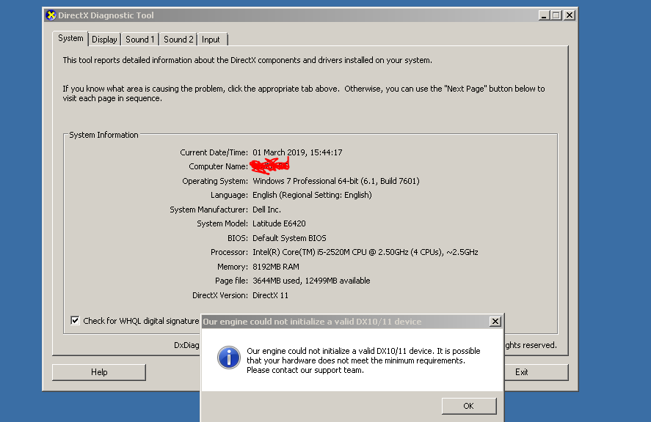
Task: Click the Language value English (Regional Setting)
Action: (312, 195)
